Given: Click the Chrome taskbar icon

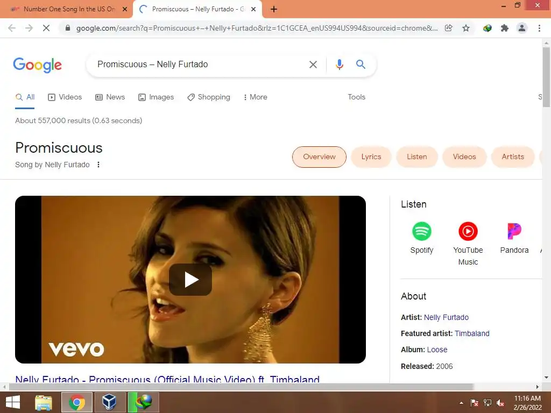Looking at the screenshot, I should (76, 402).
